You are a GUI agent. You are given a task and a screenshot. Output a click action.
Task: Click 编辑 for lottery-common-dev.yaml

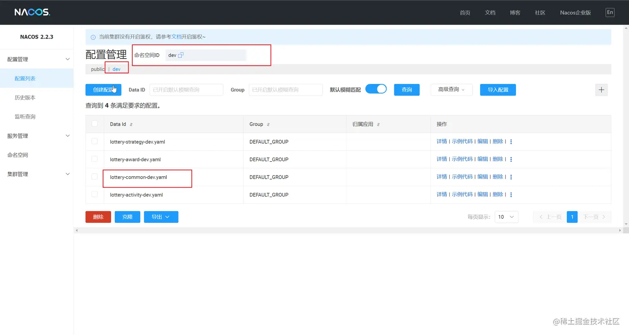click(x=483, y=177)
